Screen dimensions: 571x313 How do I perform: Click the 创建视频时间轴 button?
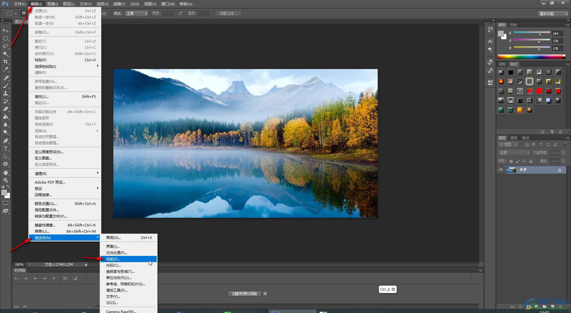click(245, 294)
